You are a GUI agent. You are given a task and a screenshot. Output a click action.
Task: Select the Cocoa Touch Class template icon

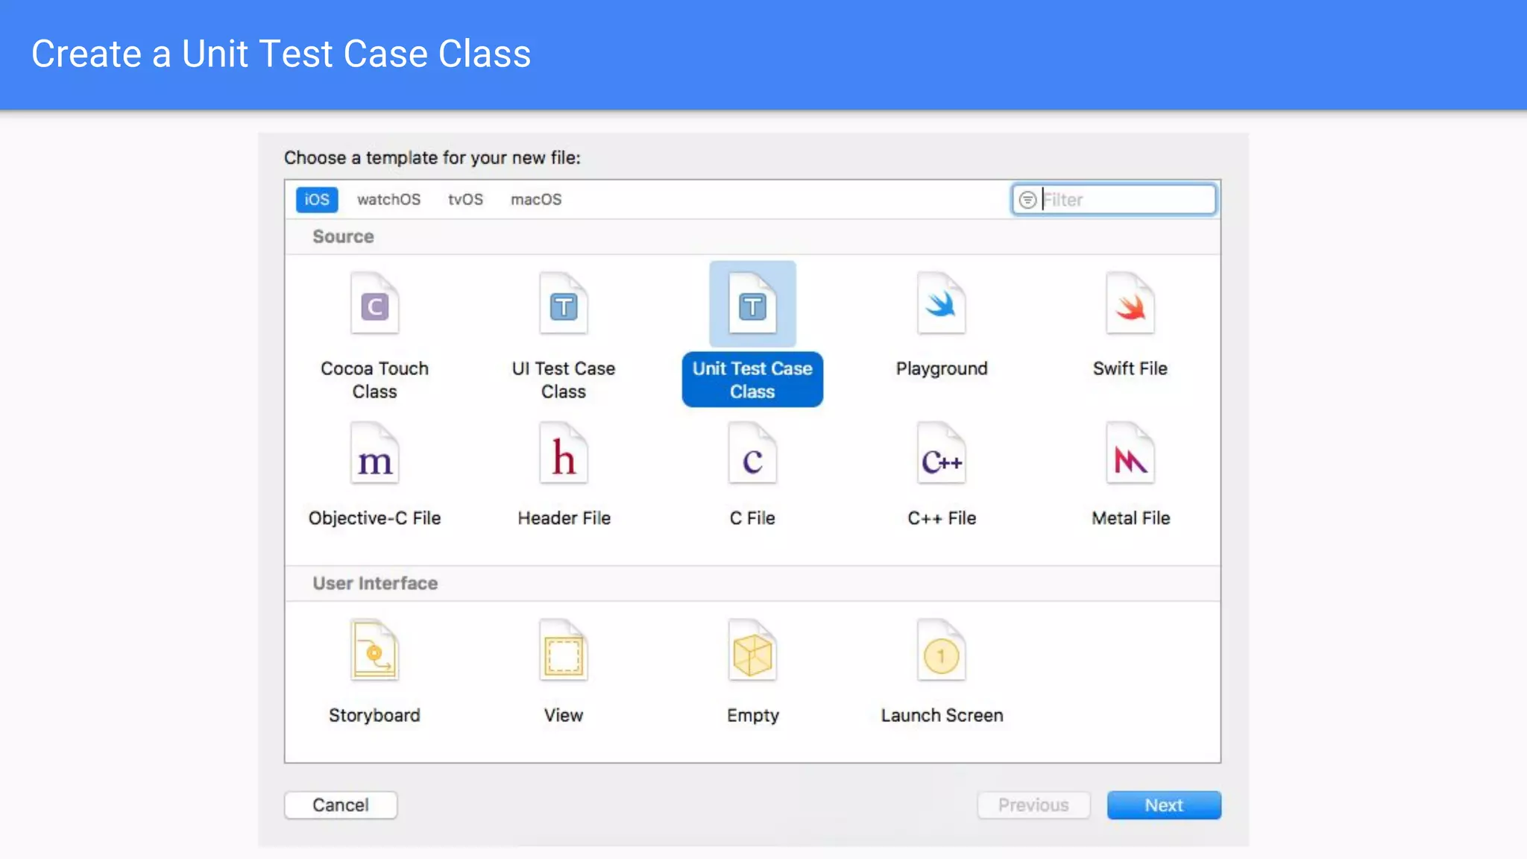(374, 304)
